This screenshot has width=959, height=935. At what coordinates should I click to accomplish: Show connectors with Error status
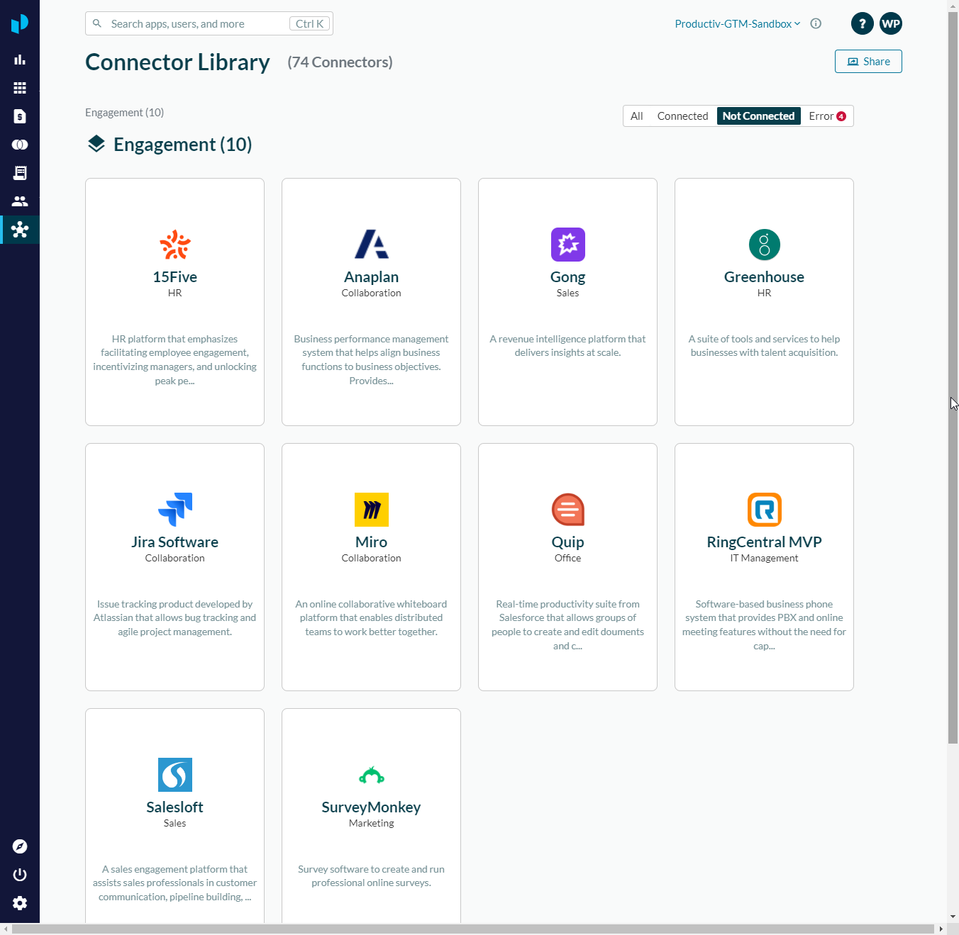[826, 116]
